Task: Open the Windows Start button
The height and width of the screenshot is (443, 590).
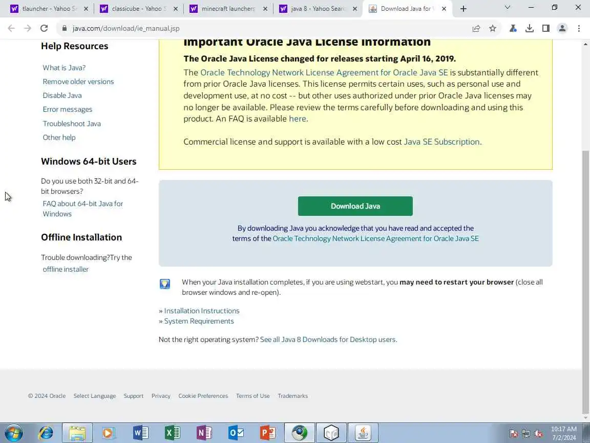Action: click(x=13, y=433)
